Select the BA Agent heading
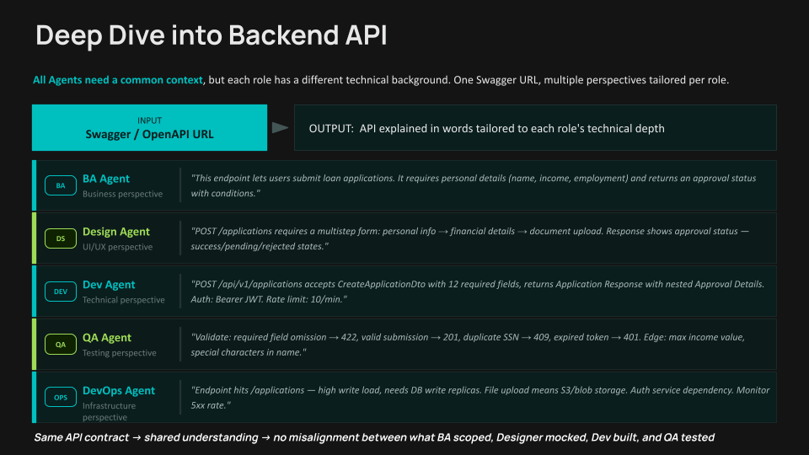This screenshot has height=455, width=809. [x=106, y=179]
